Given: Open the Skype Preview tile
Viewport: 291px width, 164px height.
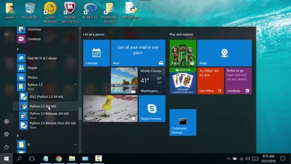Looking at the screenshot, I should pos(152,108).
